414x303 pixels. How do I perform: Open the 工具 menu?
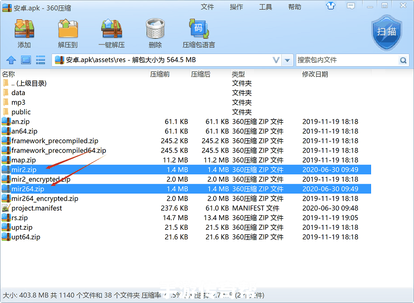266,7
